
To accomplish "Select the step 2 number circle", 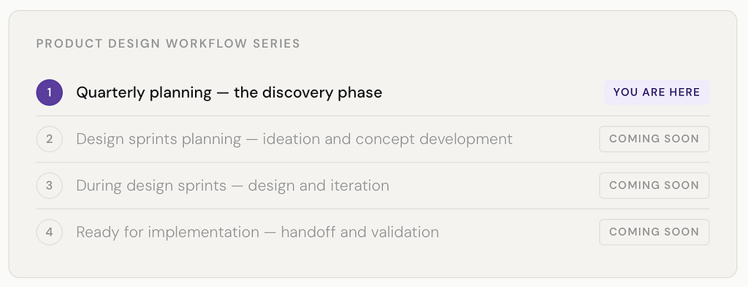I will (x=49, y=139).
